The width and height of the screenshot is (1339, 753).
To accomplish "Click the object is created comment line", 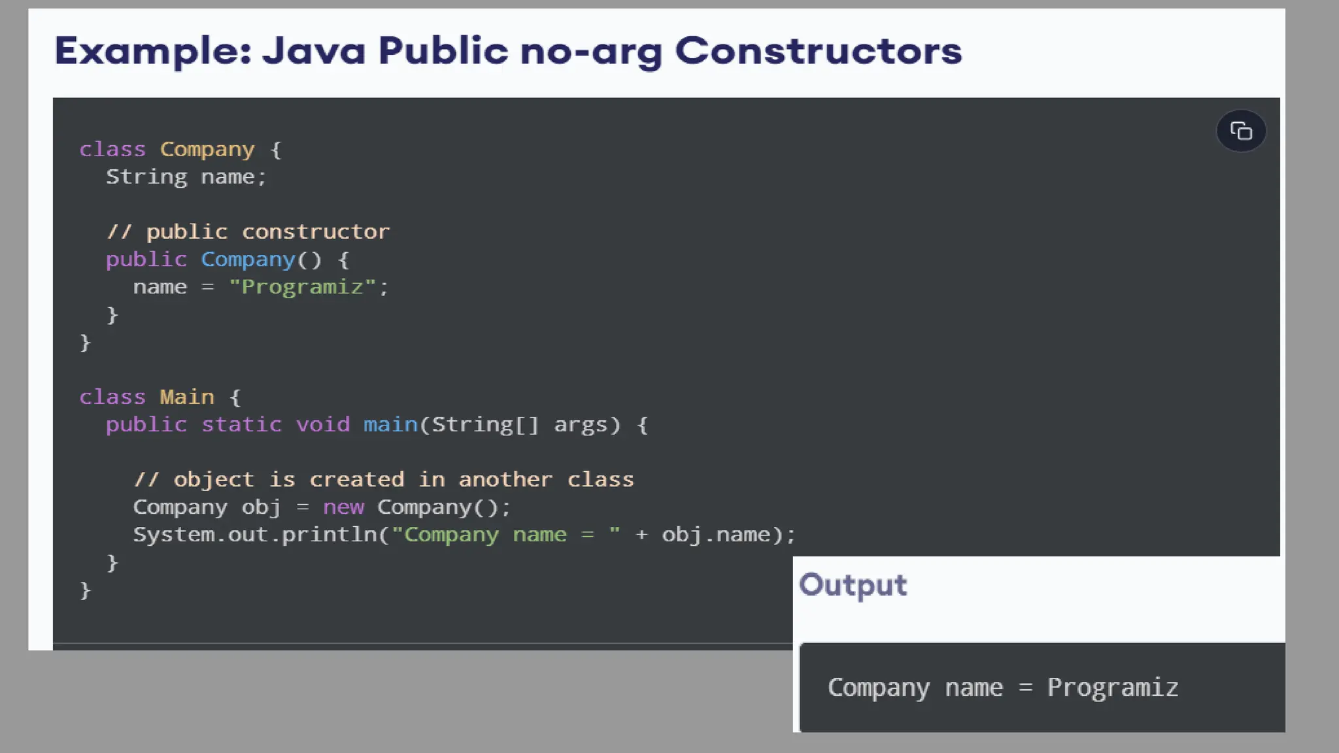I will [384, 480].
